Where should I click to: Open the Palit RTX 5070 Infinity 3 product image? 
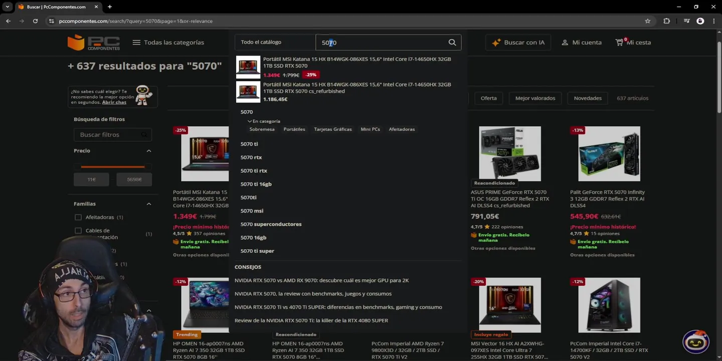click(609, 153)
